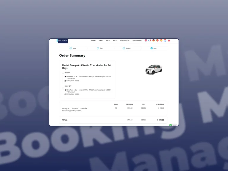Click the DAYS column header

tap(116, 104)
